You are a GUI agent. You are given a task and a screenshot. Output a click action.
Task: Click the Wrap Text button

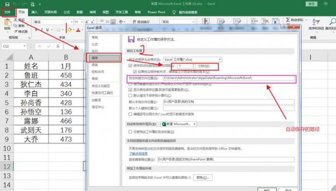click(x=141, y=22)
